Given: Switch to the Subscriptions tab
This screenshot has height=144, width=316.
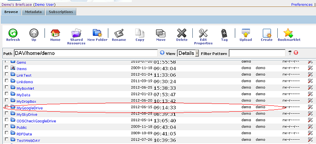Looking at the screenshot, I should tap(61, 12).
